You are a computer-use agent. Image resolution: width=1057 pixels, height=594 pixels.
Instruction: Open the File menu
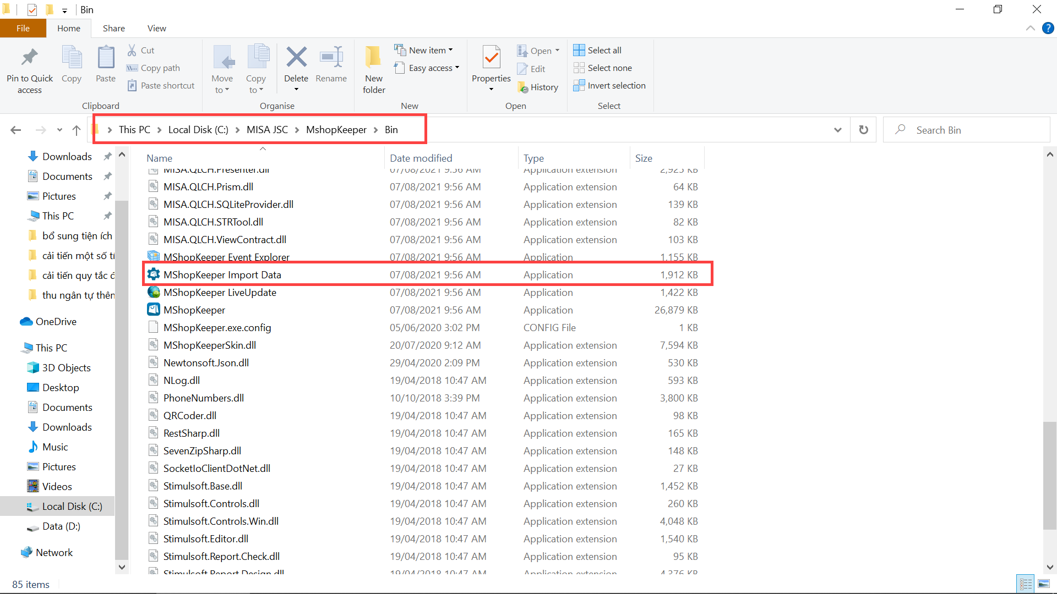(23, 28)
